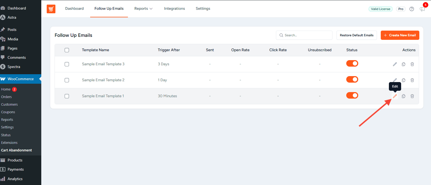The height and width of the screenshot is (185, 431).
Task: Turn off Sample Email Template 2 status switch
Action: click(x=352, y=79)
